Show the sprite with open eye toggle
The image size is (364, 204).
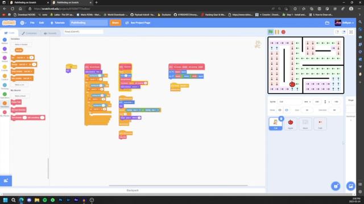click(x=280, y=110)
